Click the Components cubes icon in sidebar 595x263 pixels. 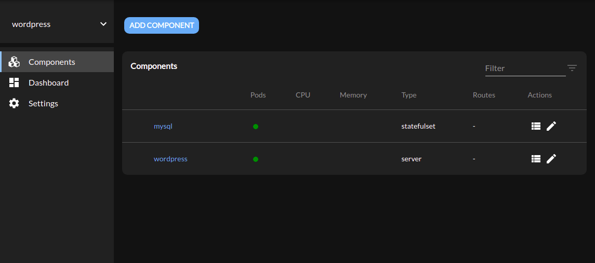[14, 62]
